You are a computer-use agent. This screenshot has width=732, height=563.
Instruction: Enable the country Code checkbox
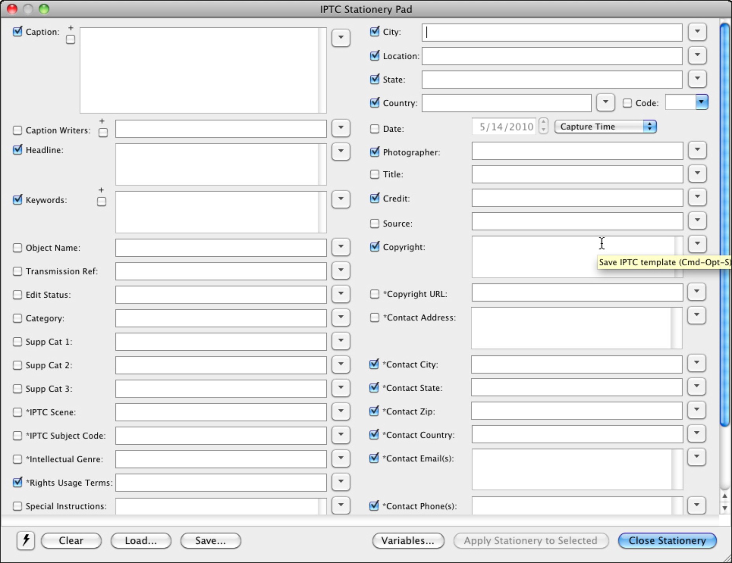pos(627,103)
